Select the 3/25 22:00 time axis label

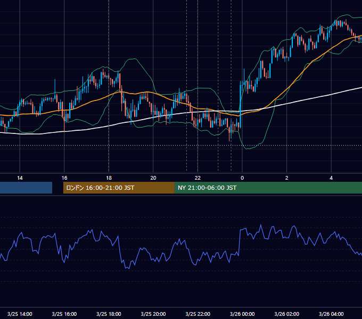click(198, 314)
